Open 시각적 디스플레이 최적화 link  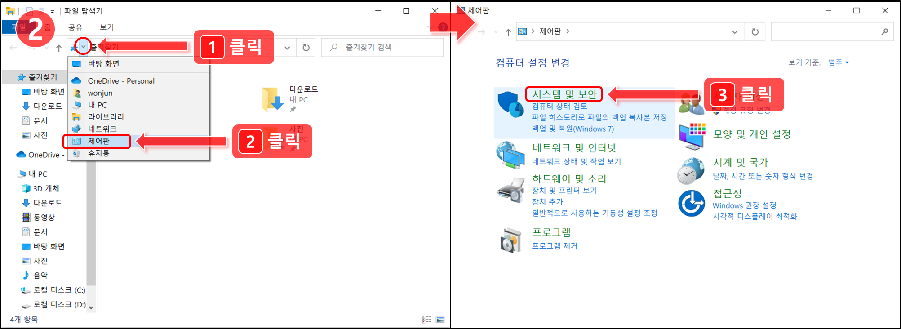click(x=755, y=217)
